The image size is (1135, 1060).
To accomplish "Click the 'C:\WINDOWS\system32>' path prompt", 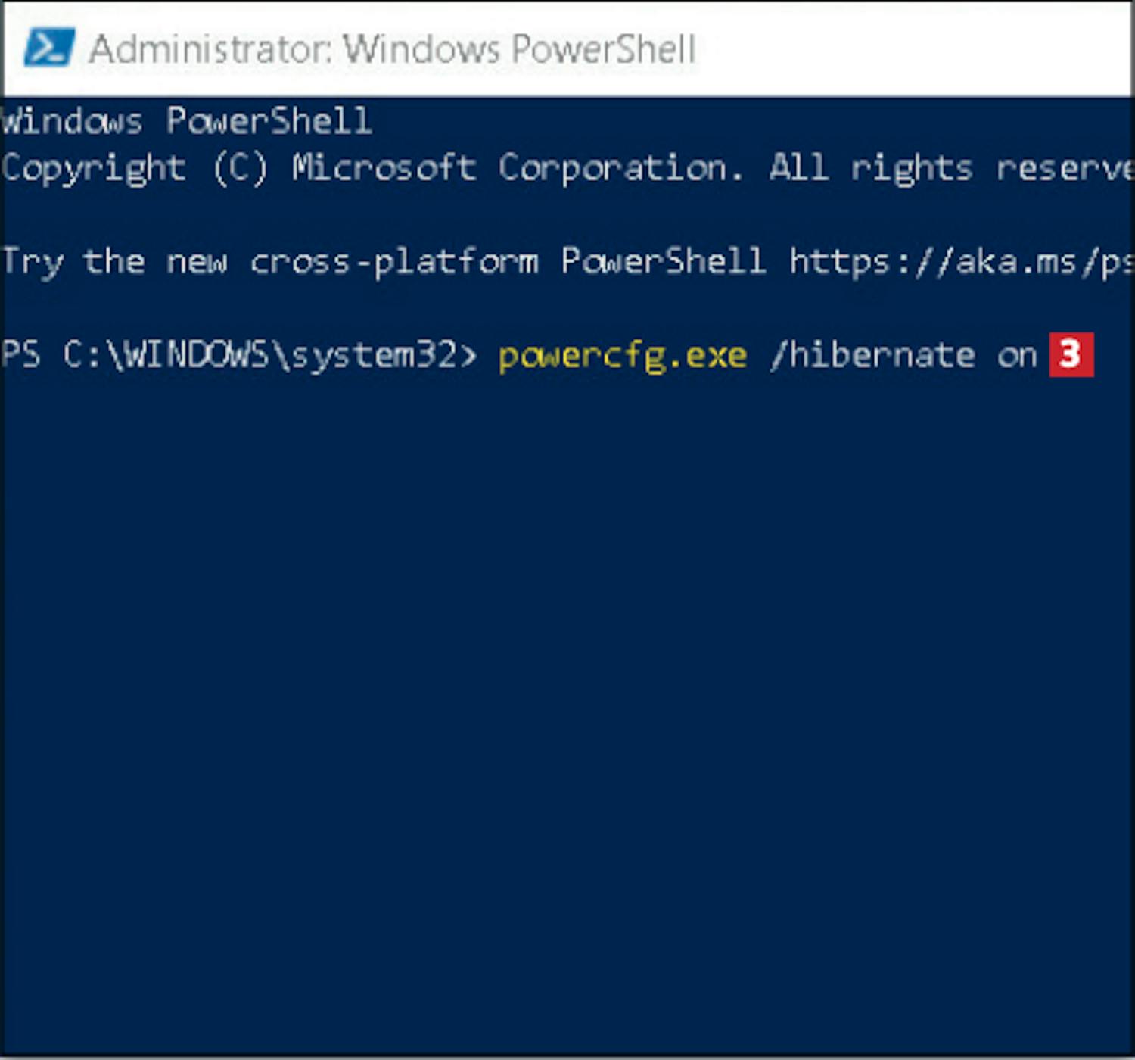I will [x=270, y=355].
